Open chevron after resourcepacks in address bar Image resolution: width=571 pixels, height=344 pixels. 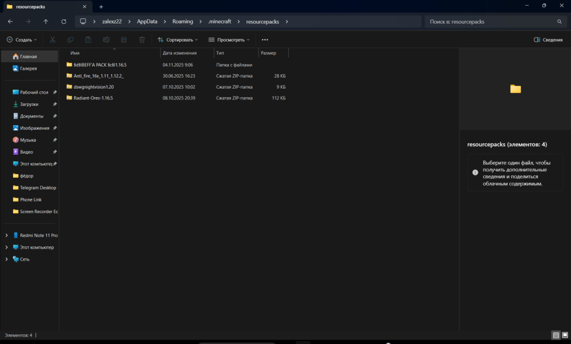coord(287,22)
